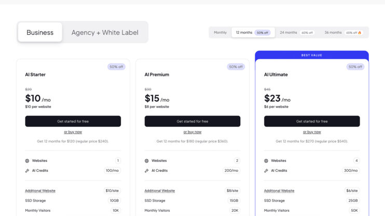
Task: Click the struck-through $20 price
Action: coord(29,89)
